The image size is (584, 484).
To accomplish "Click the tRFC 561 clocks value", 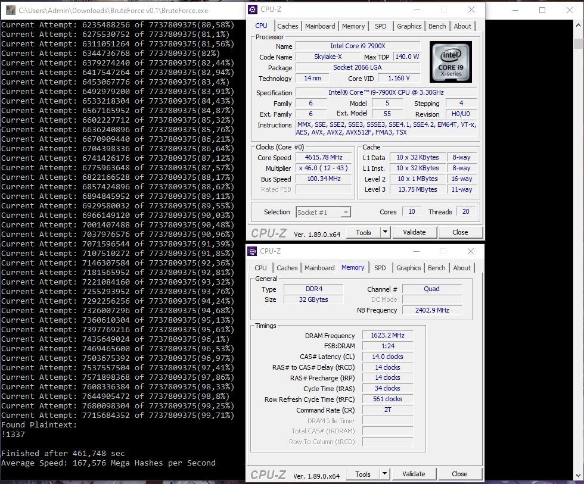I will tap(387, 399).
